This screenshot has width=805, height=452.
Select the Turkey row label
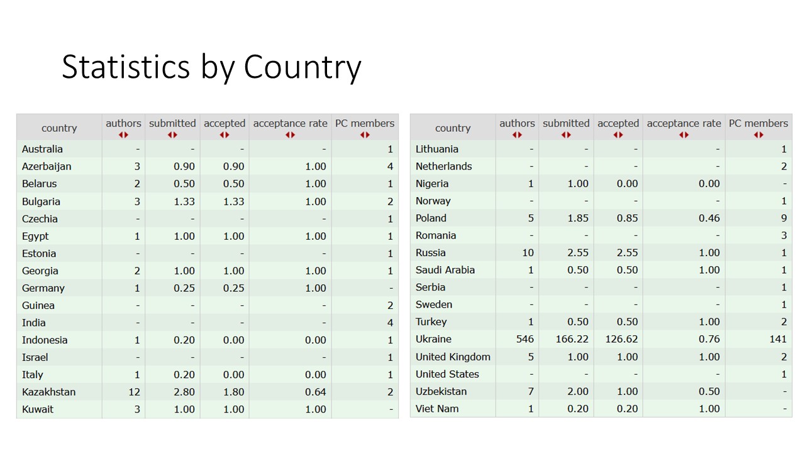[x=431, y=322]
